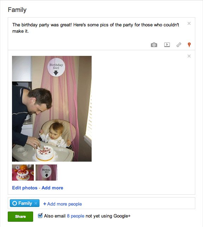This screenshot has width=203, height=227.
Task: Click the camera icon to add photos
Action: [x=154, y=45]
